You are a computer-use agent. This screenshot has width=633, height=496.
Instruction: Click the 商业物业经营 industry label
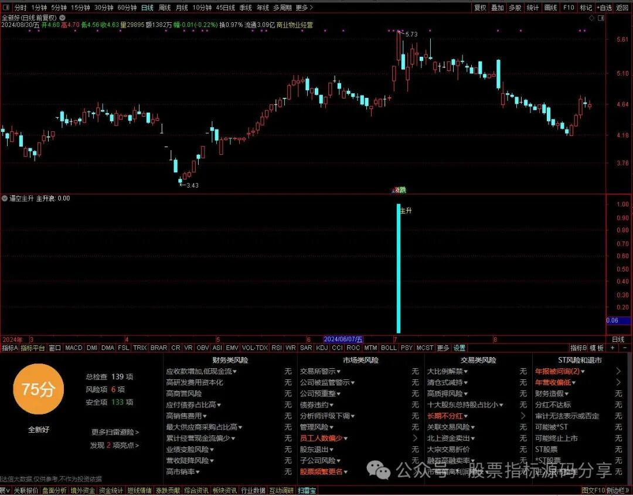[295, 25]
